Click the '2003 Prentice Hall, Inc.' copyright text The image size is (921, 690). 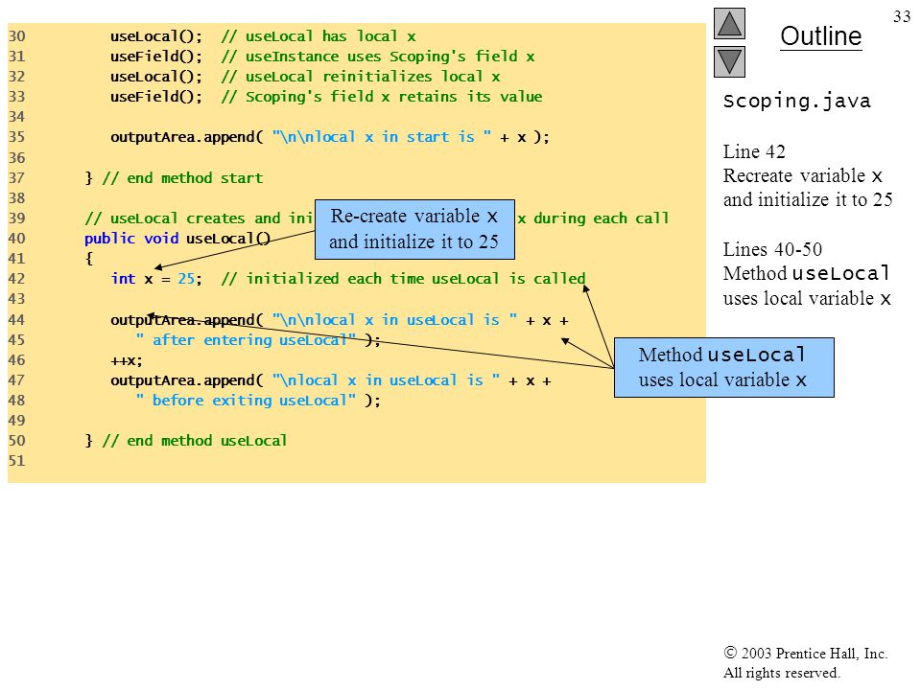(x=806, y=653)
